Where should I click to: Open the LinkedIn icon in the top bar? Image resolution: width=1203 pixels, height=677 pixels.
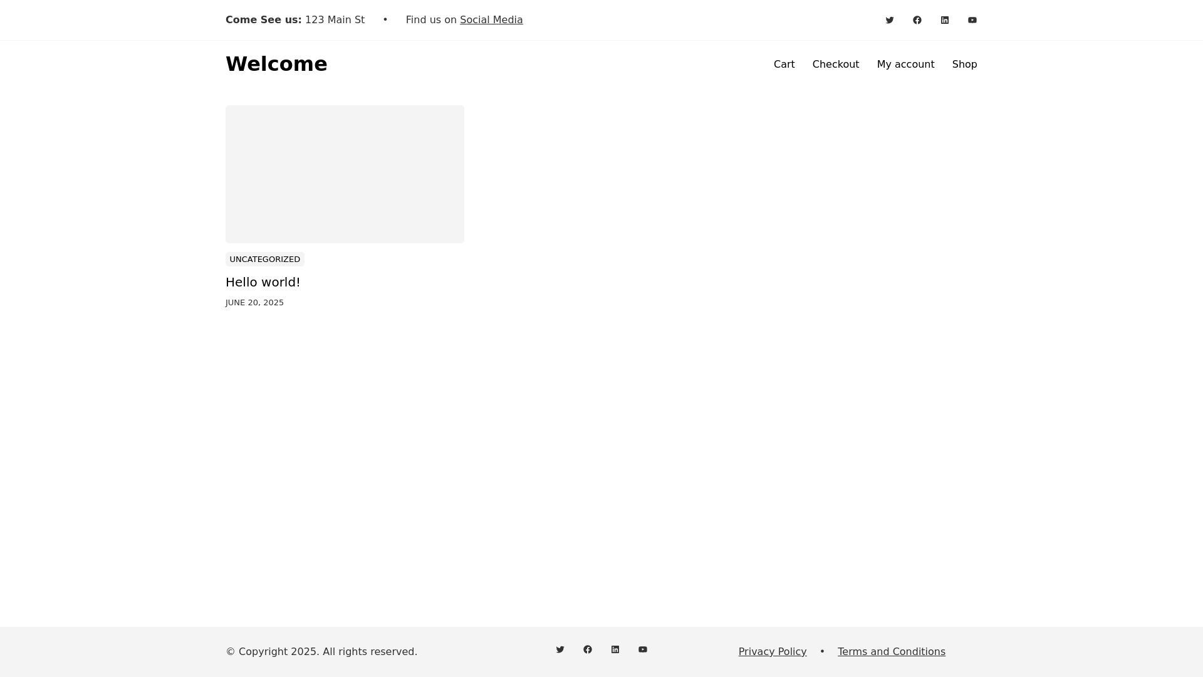tap(945, 20)
